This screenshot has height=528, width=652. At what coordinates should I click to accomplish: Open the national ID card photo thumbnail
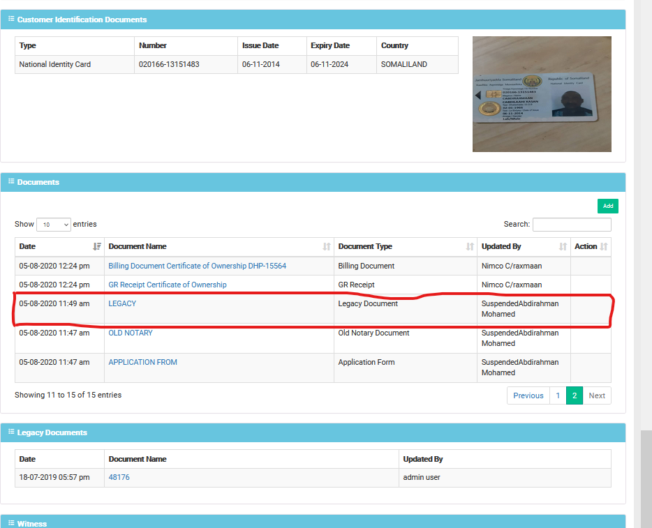pyautogui.click(x=542, y=94)
